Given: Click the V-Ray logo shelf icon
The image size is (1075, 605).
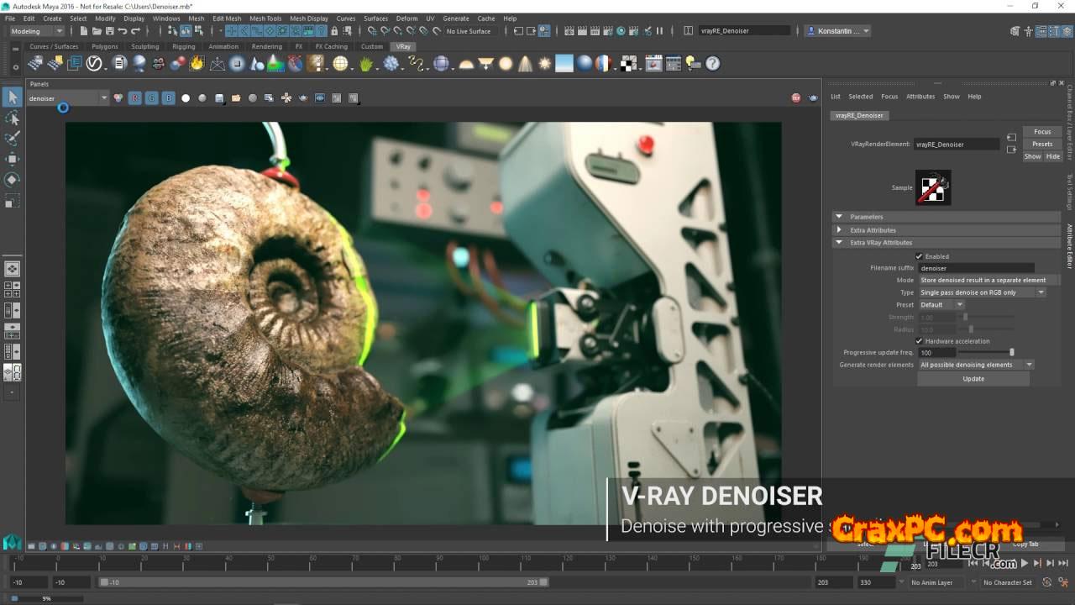Looking at the screenshot, I should [94, 64].
